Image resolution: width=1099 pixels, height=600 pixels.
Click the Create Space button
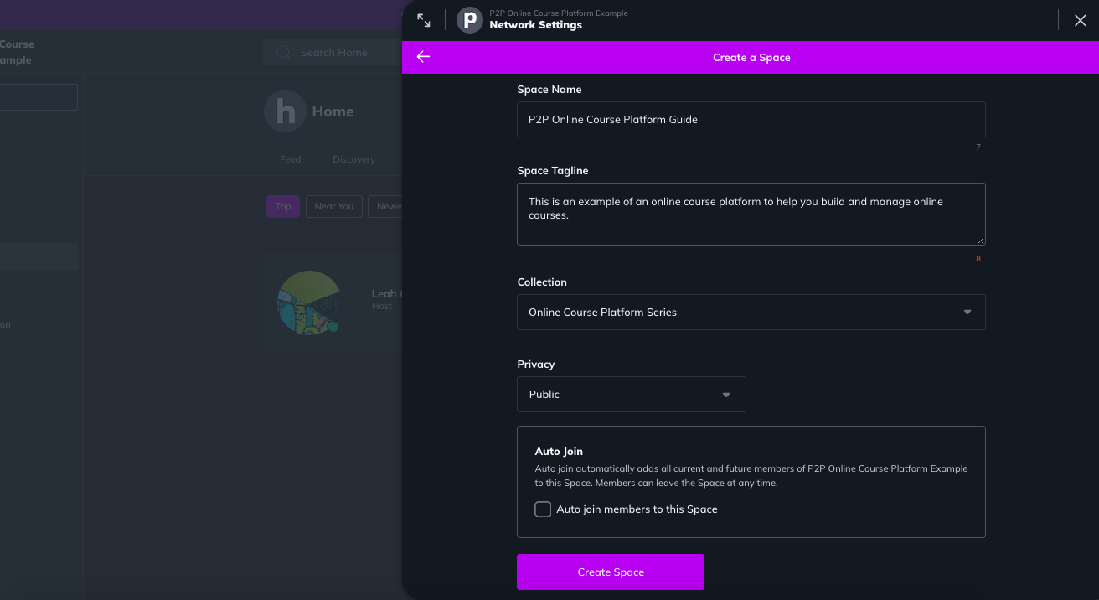point(611,572)
